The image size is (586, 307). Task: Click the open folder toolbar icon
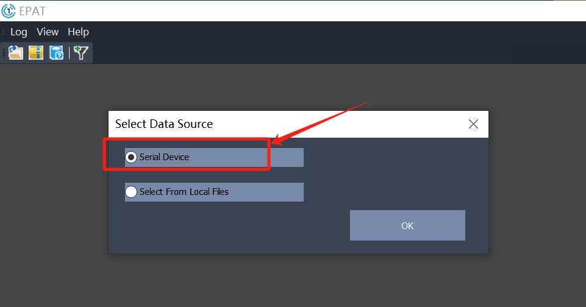pos(16,53)
